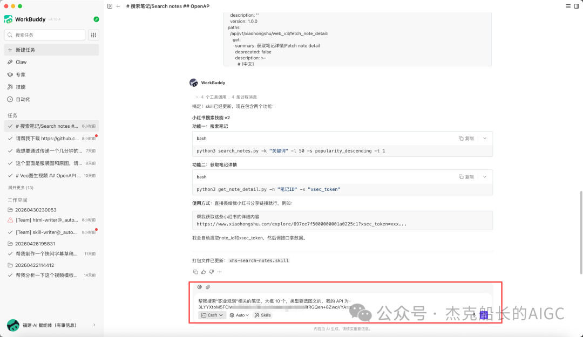Open the '[Team] skill-writer@_auto...' task

click(x=52, y=232)
